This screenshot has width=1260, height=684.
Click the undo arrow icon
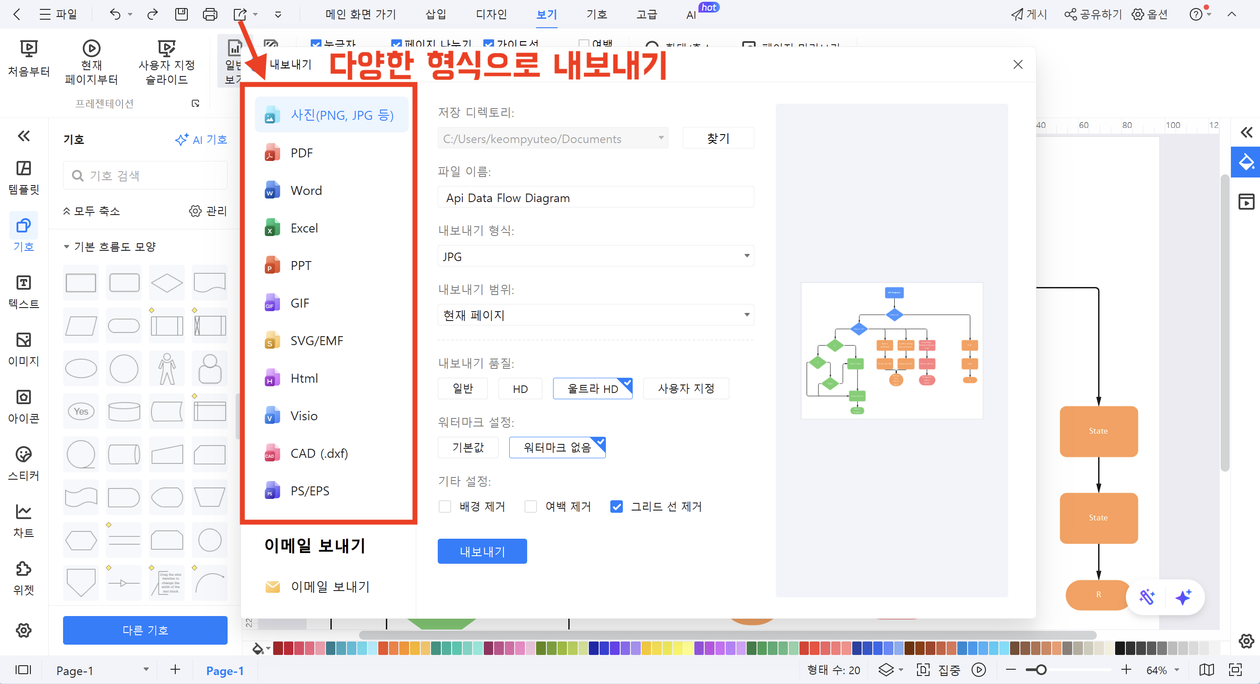[x=115, y=14]
